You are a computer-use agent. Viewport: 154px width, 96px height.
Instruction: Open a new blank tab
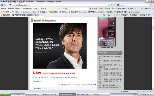click(x=45, y=15)
